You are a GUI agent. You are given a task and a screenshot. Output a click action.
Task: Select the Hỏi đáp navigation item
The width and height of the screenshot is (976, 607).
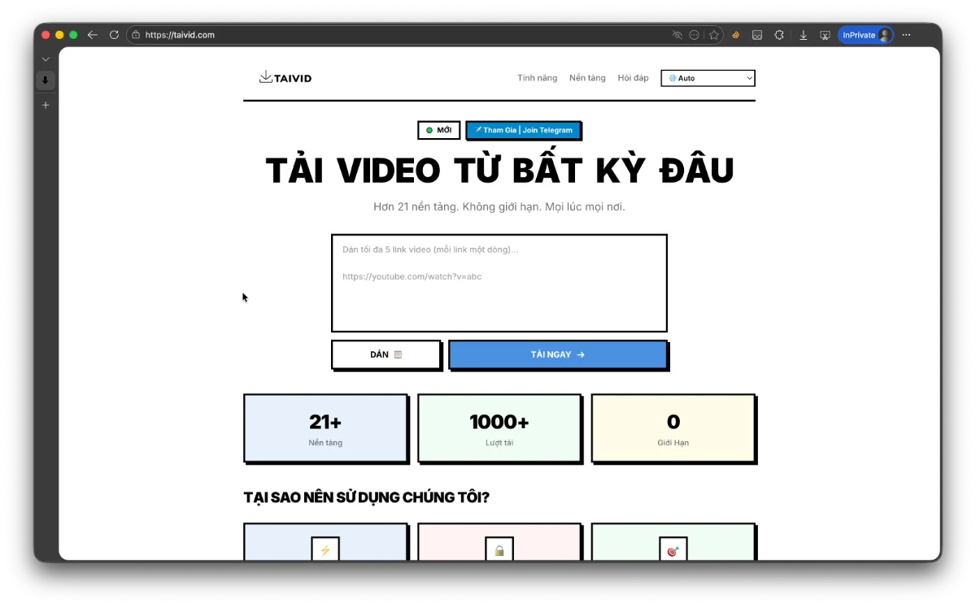(x=634, y=77)
